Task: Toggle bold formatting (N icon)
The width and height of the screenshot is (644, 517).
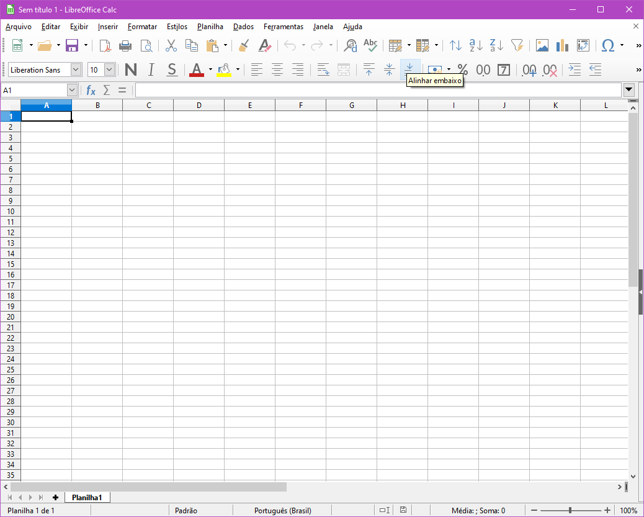Action: point(130,70)
